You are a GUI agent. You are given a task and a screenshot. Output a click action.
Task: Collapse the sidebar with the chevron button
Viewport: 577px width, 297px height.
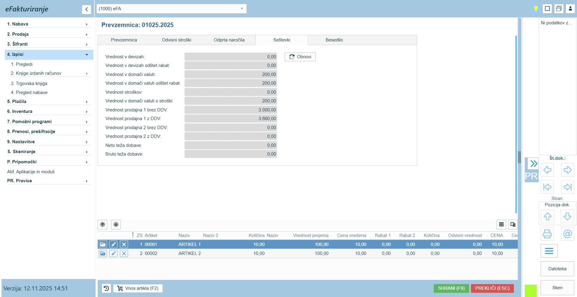pos(87,9)
